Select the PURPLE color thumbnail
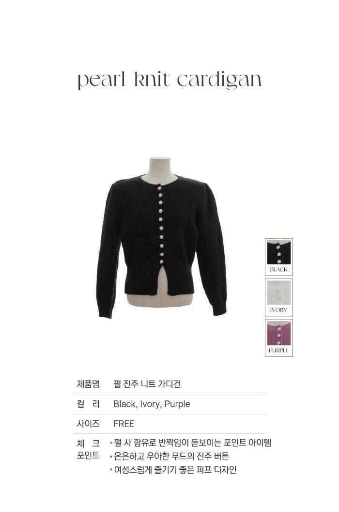This screenshot has height=512, width=339. click(x=278, y=338)
